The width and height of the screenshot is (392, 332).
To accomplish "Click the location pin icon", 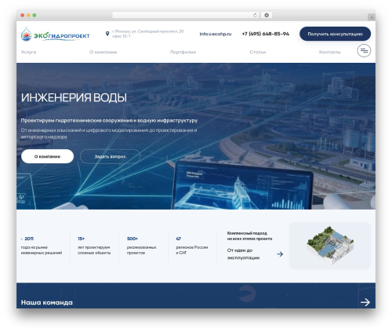I will tap(107, 34).
